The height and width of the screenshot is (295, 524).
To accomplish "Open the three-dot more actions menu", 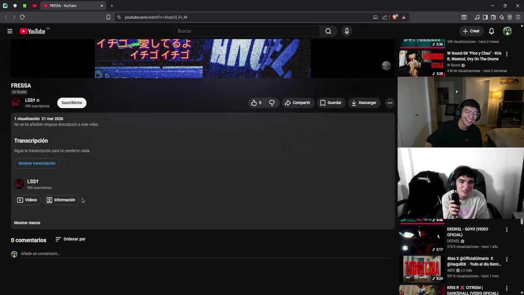I will pos(390,103).
